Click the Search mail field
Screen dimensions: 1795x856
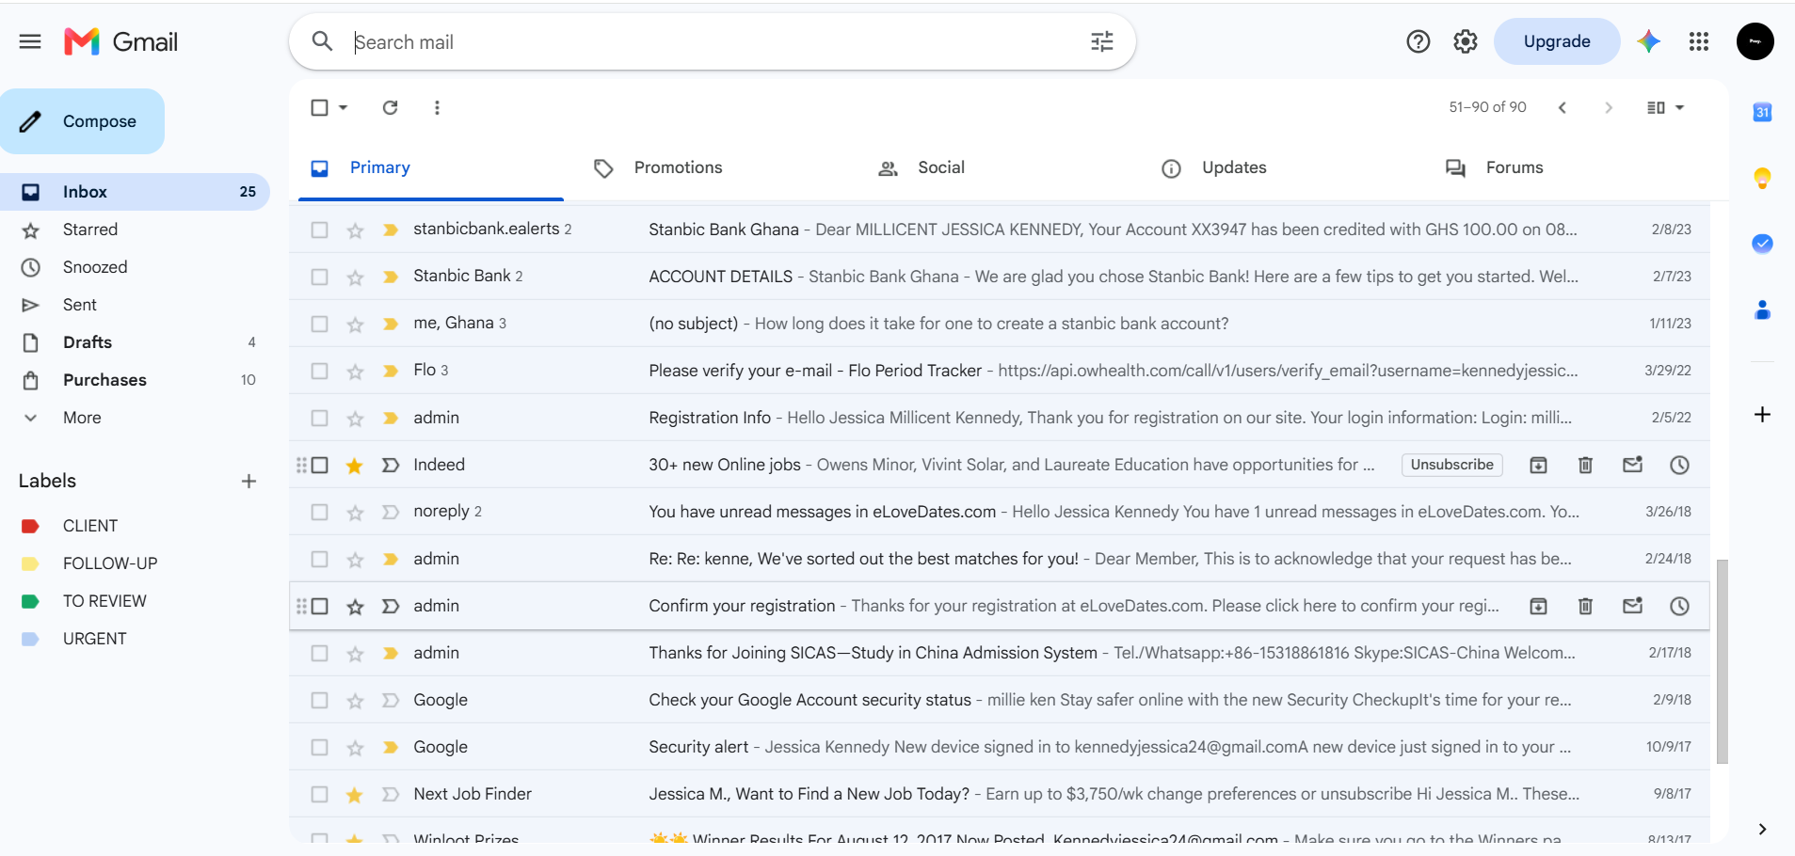(712, 41)
